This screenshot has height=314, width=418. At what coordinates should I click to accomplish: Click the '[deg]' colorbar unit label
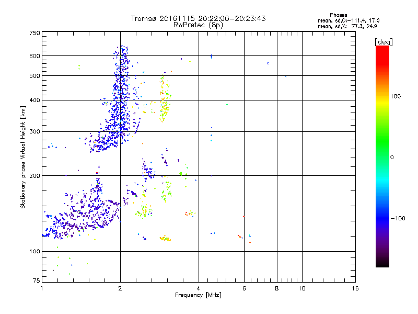pos(384,42)
